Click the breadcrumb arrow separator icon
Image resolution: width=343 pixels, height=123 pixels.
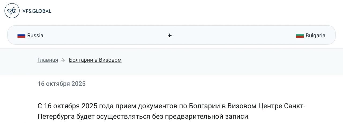coord(63,60)
